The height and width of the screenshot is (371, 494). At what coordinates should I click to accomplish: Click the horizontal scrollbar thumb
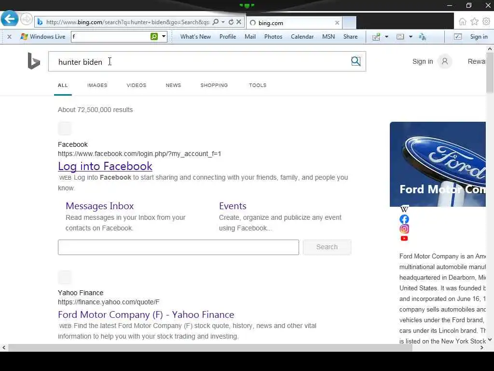pos(210,348)
